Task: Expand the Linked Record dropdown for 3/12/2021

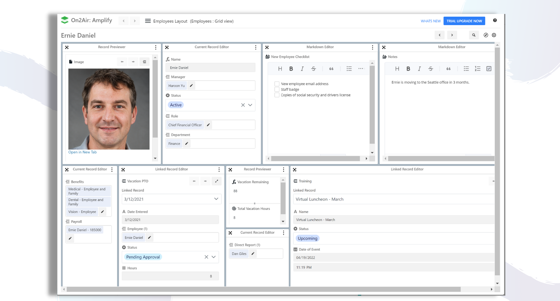Action: click(216, 199)
